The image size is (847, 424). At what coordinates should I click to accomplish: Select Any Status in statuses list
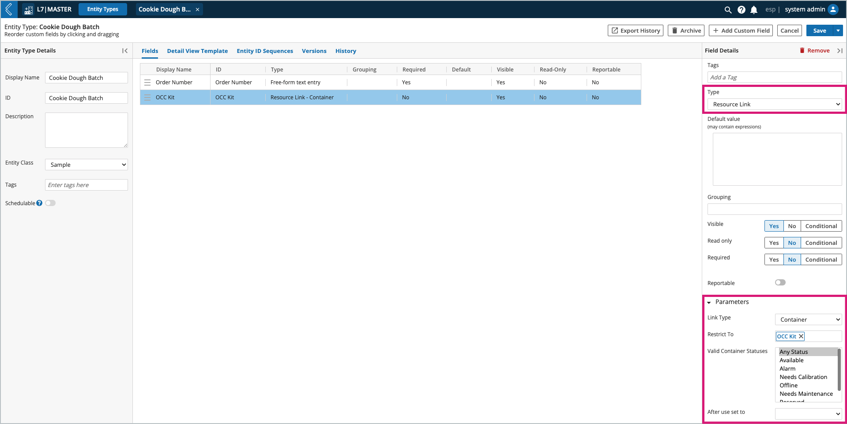(x=808, y=352)
